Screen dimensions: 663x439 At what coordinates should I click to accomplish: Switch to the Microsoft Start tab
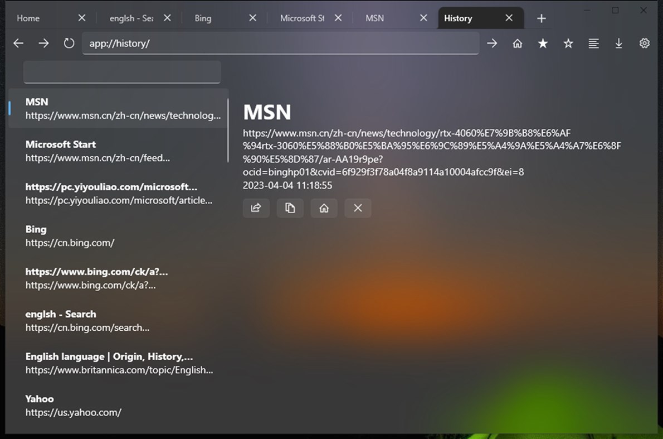(301, 18)
